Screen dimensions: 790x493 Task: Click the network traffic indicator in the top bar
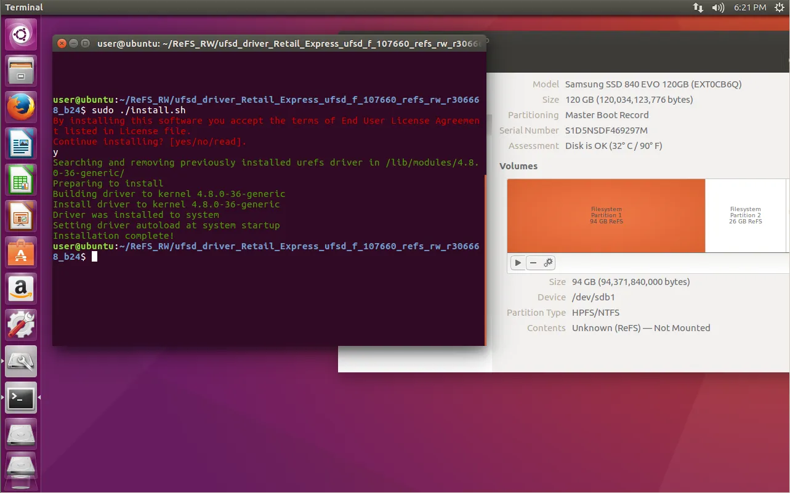point(698,7)
